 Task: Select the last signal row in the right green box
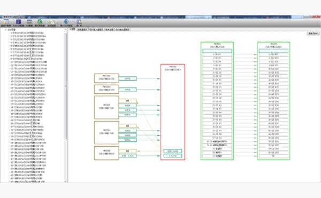[x=273, y=156]
